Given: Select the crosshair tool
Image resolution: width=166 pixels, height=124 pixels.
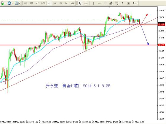Looking at the screenshot, I should (86, 3).
